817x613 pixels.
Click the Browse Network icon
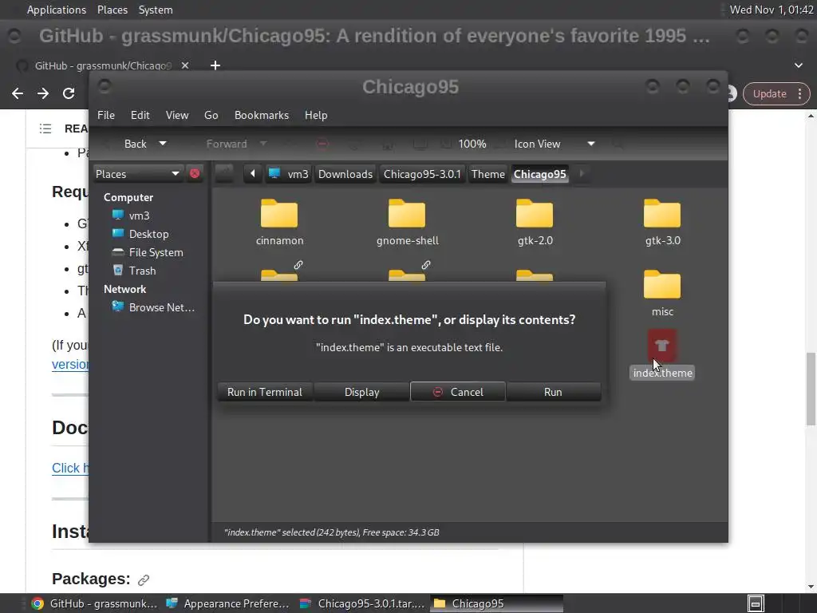pyautogui.click(x=118, y=307)
